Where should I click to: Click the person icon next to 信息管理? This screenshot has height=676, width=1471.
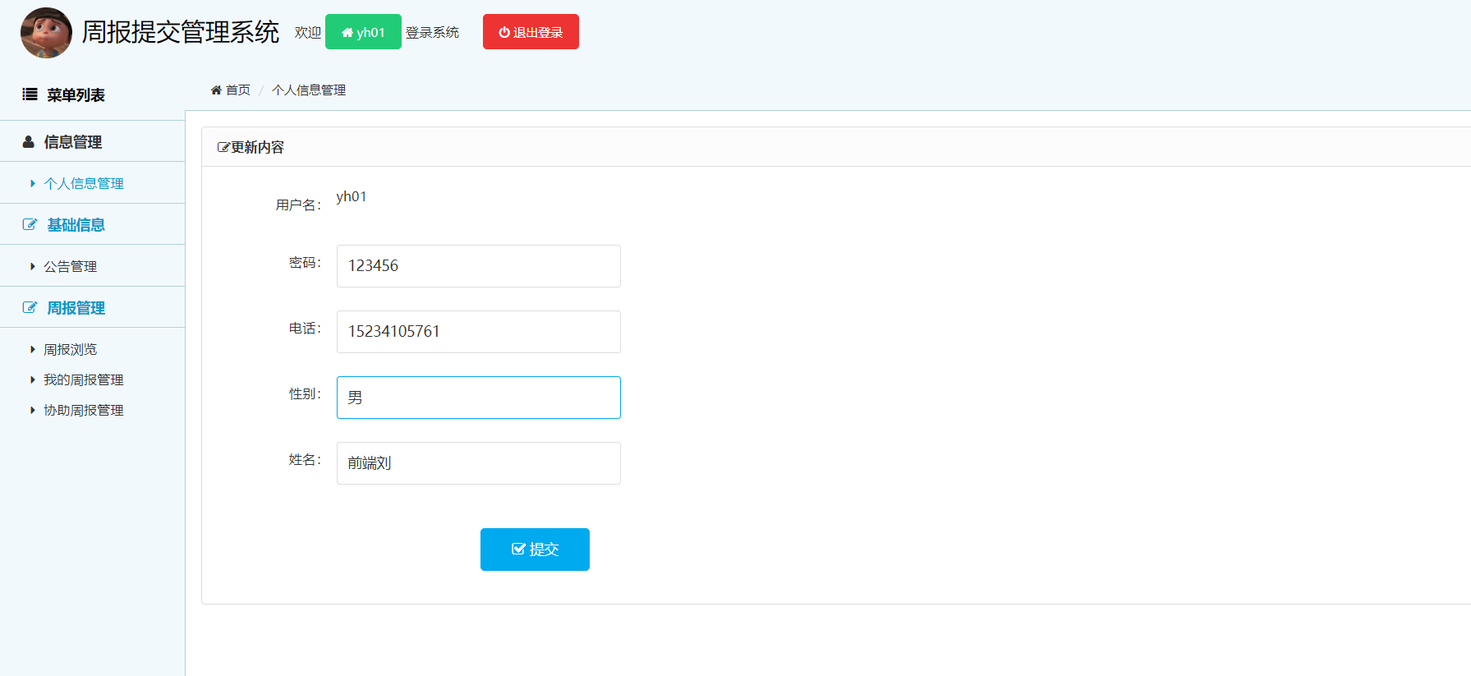[x=29, y=141]
